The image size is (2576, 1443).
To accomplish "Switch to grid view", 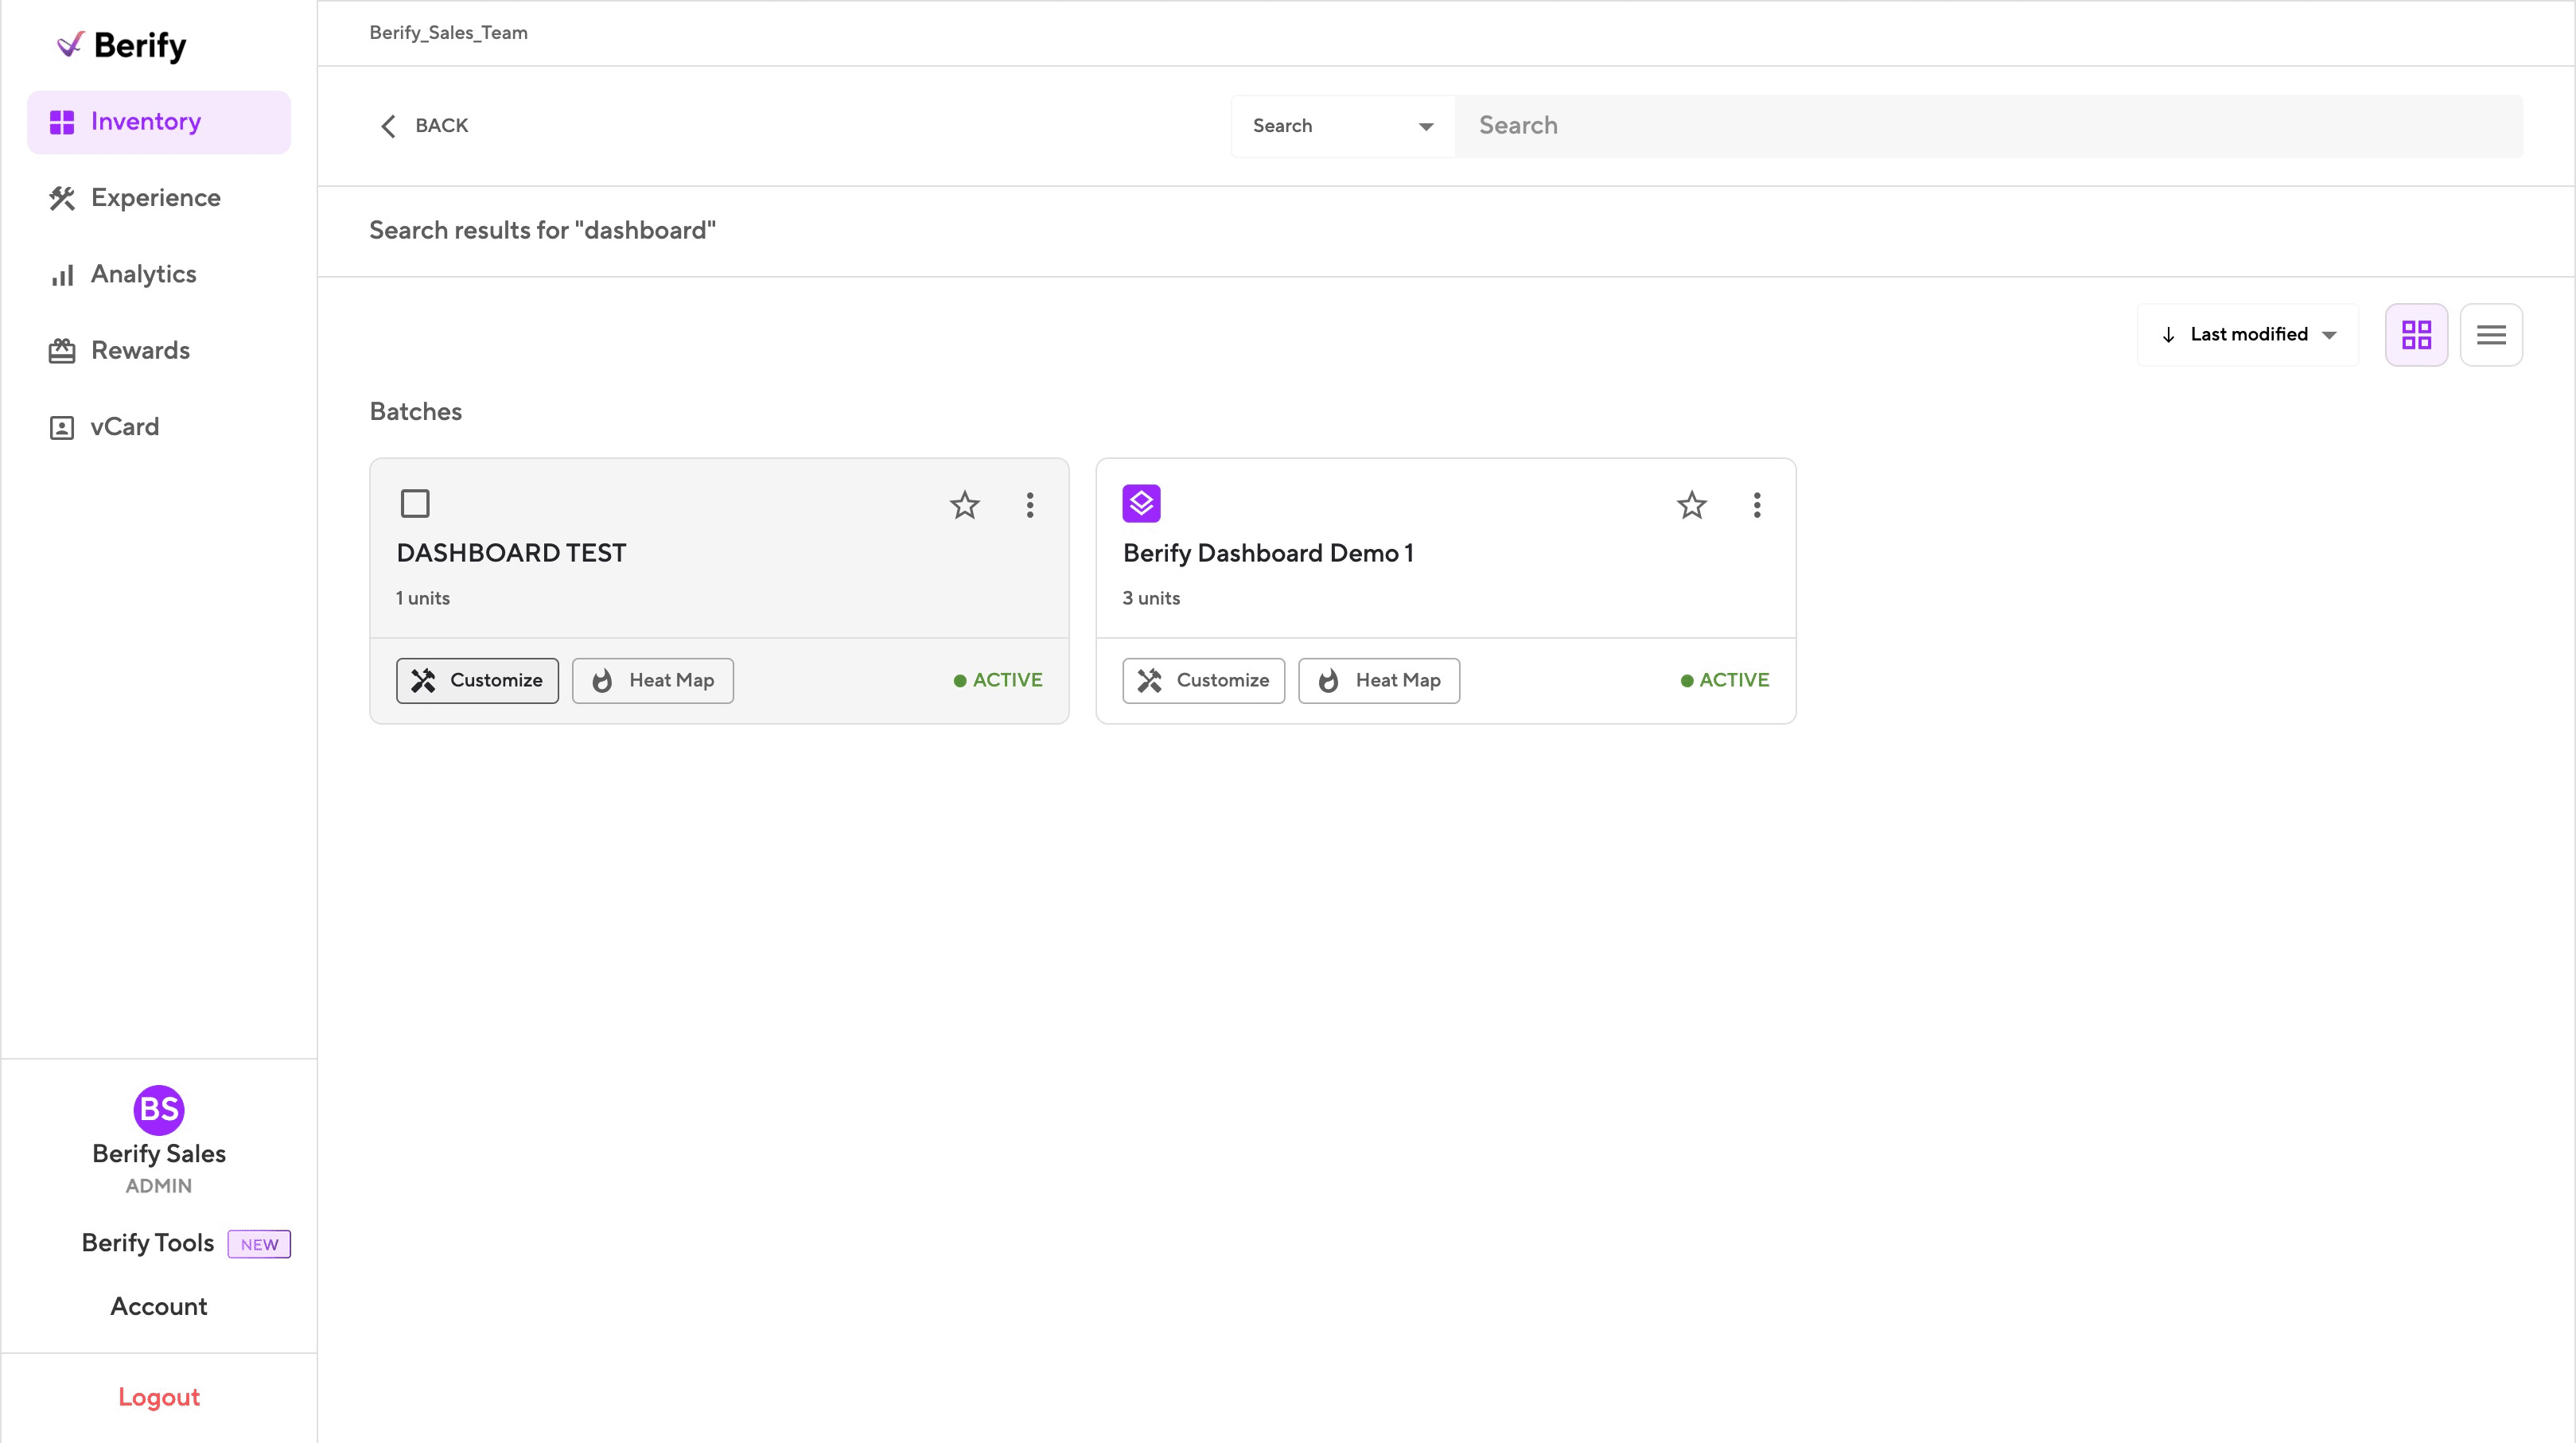I will click(2416, 334).
